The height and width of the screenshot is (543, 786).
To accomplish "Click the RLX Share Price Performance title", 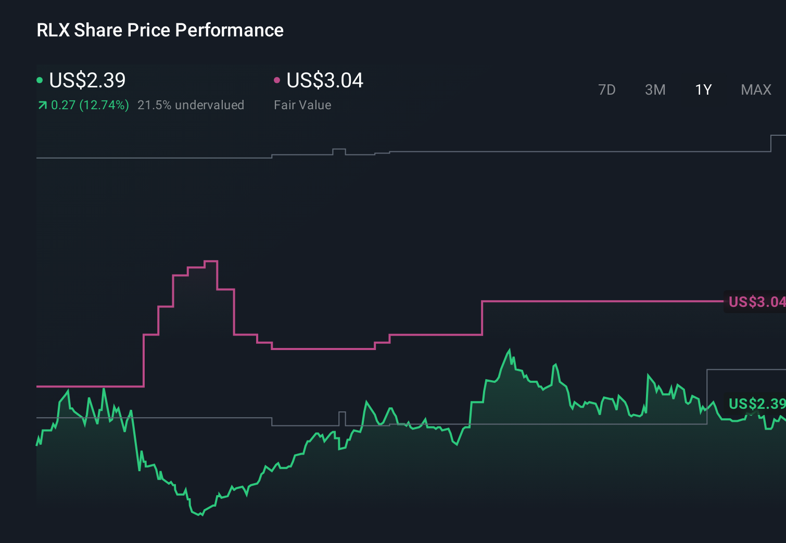I will (x=159, y=30).
